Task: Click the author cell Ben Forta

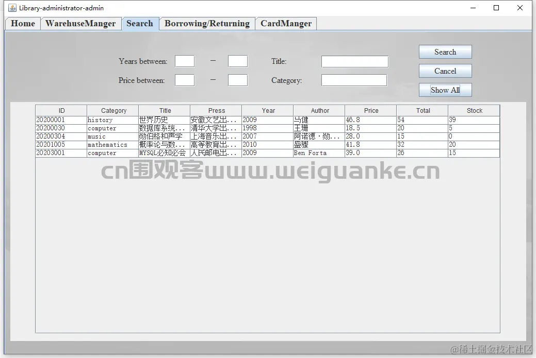Action: (x=319, y=153)
